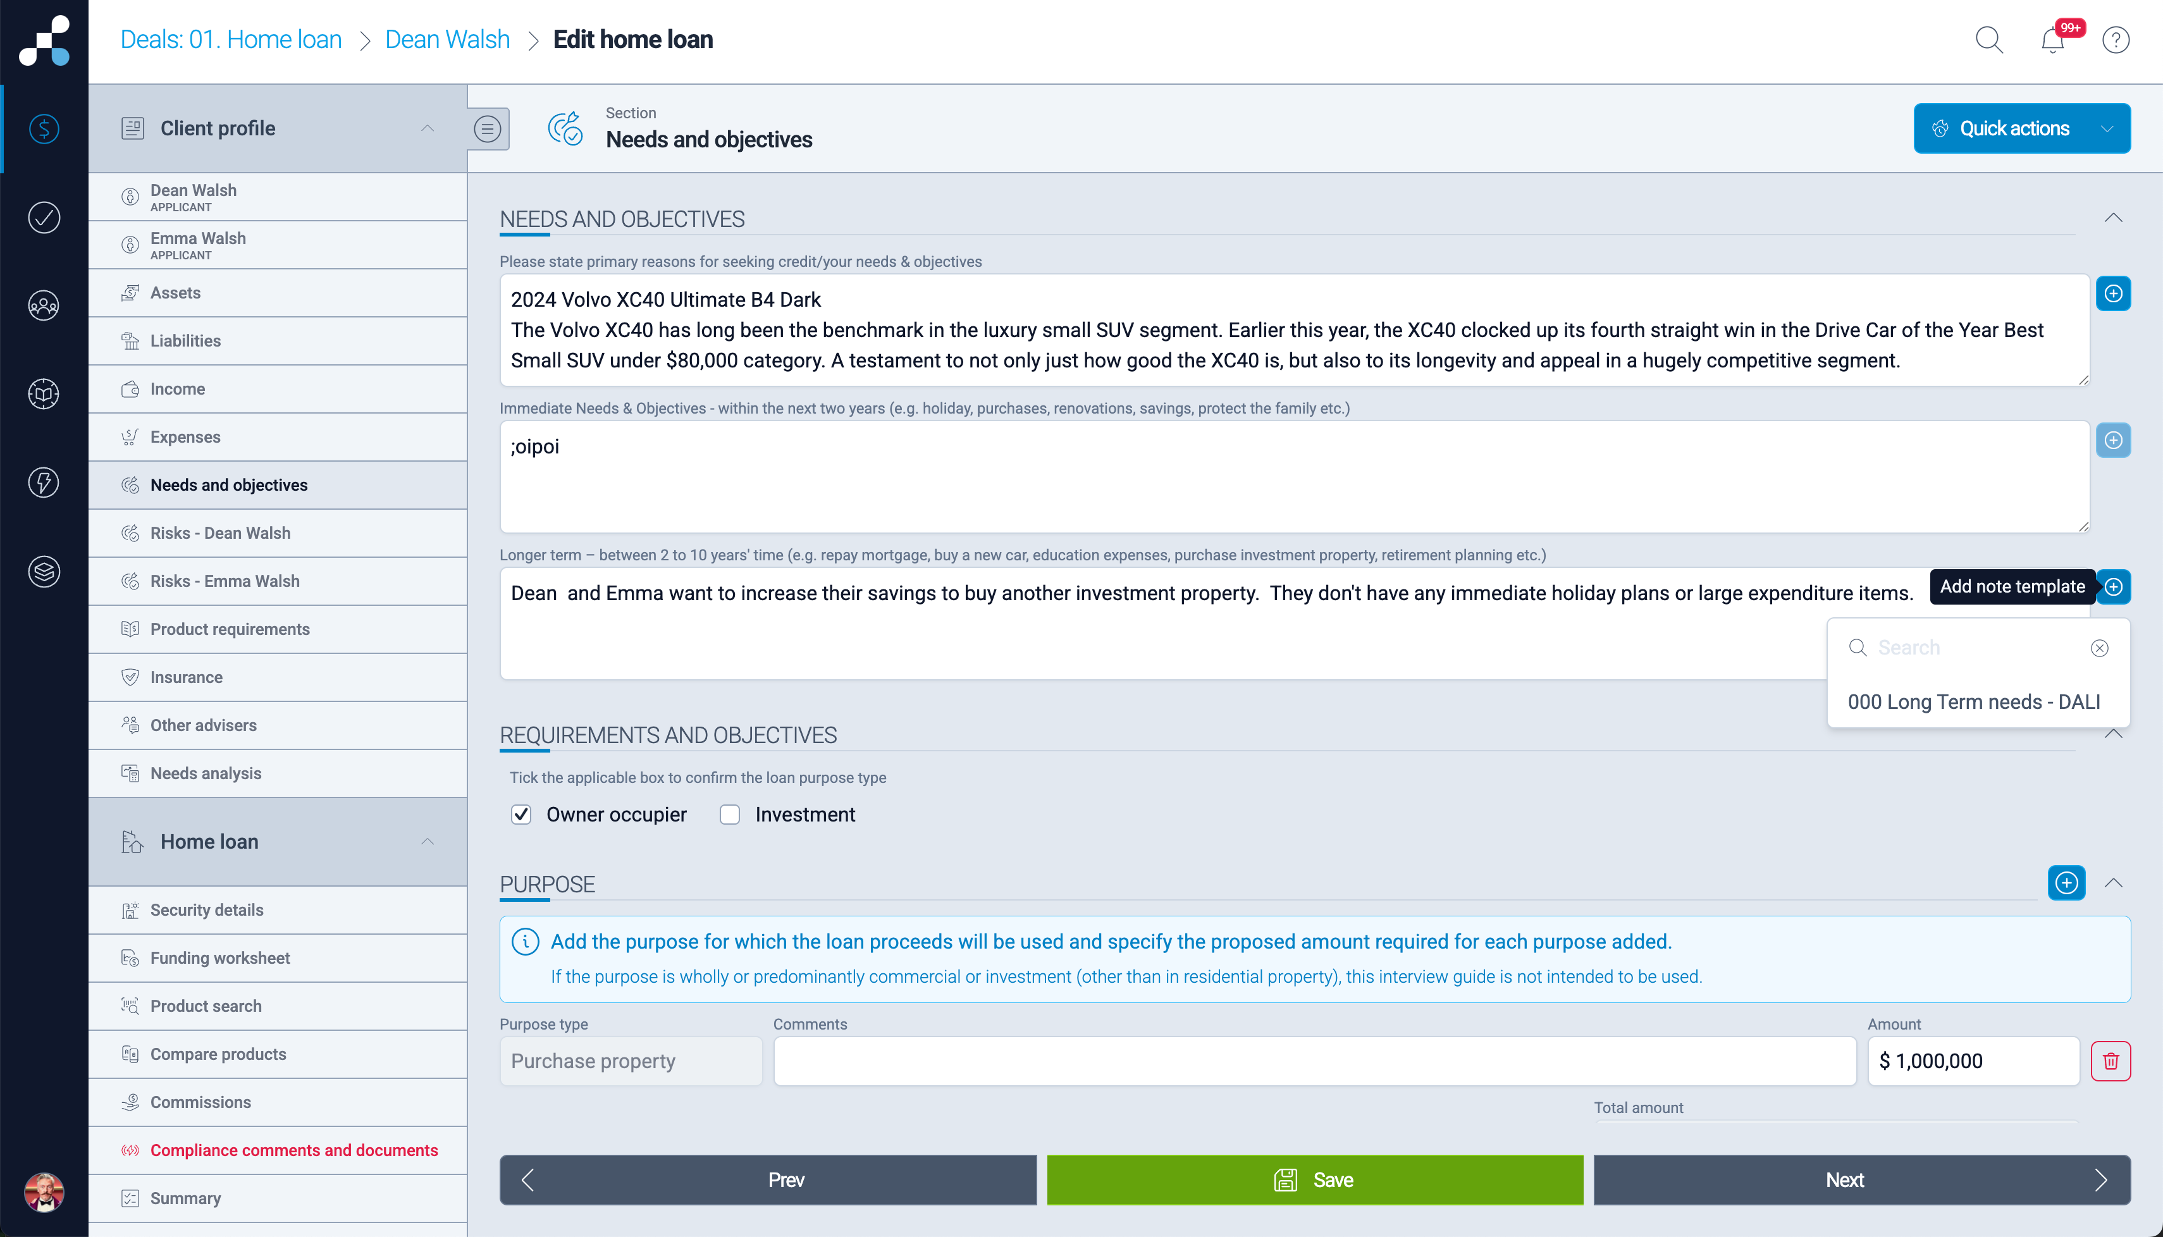Click the purpose Comments input field
The image size is (2163, 1237).
click(1315, 1061)
